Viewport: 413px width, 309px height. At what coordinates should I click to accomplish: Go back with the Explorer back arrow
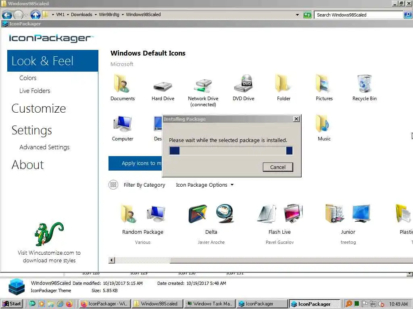(x=7, y=15)
